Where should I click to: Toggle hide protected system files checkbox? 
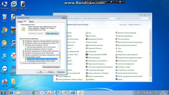pos(24,51)
